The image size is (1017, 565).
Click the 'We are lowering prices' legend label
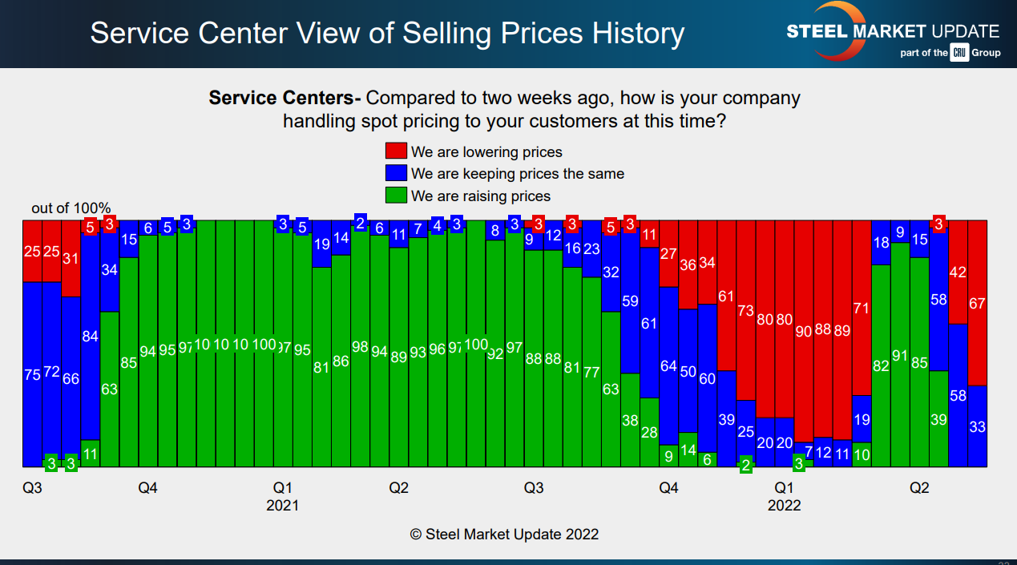pyautogui.click(x=486, y=151)
